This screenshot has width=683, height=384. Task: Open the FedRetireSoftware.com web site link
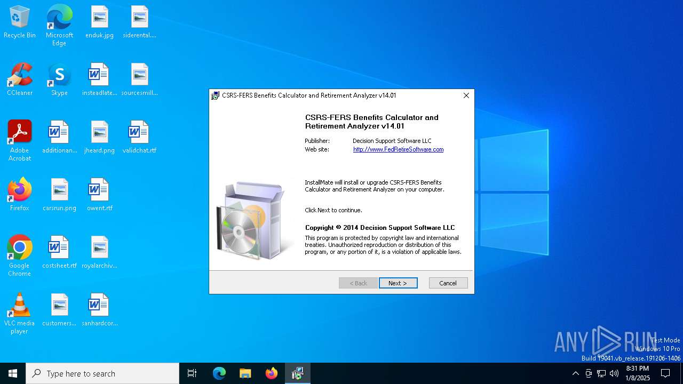pos(398,149)
